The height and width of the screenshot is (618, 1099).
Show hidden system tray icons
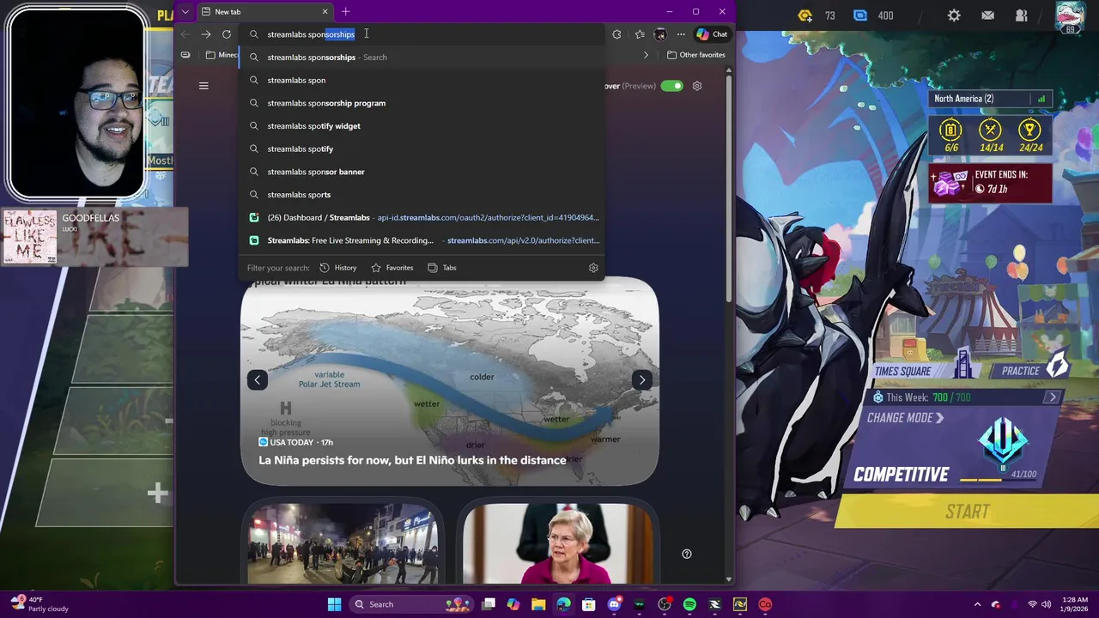977,604
